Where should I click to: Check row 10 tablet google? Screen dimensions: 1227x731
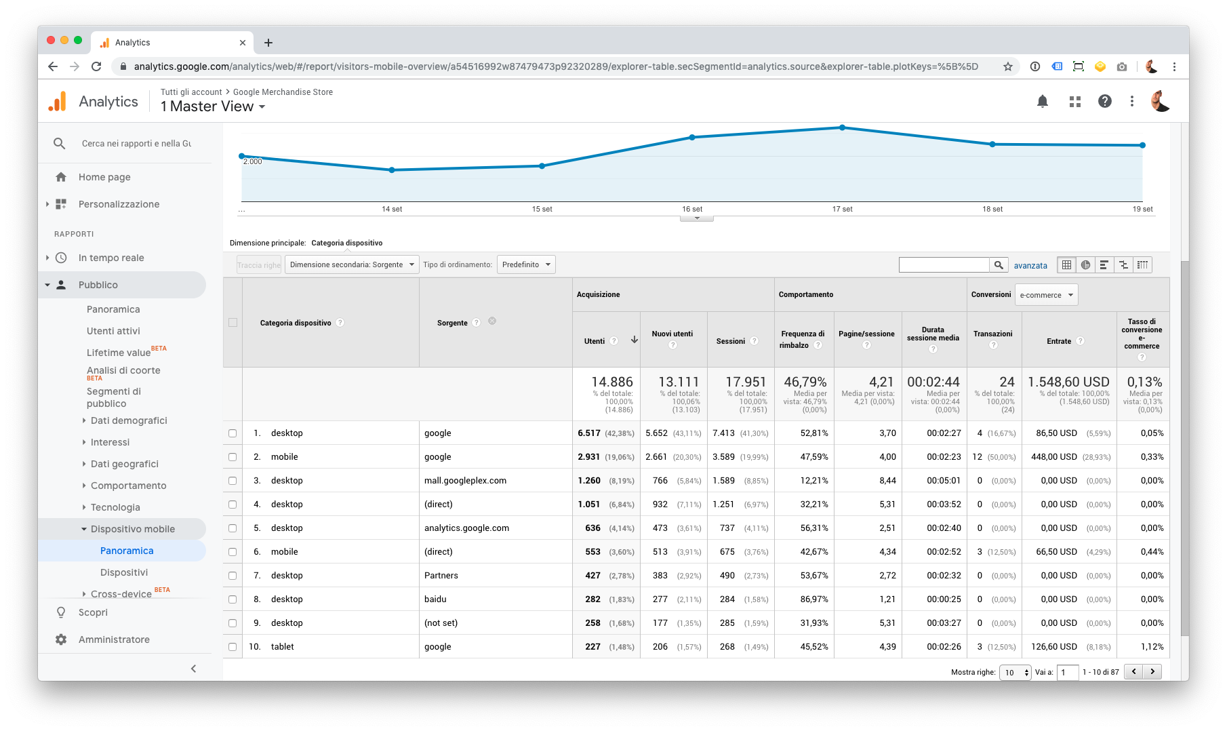tap(233, 647)
